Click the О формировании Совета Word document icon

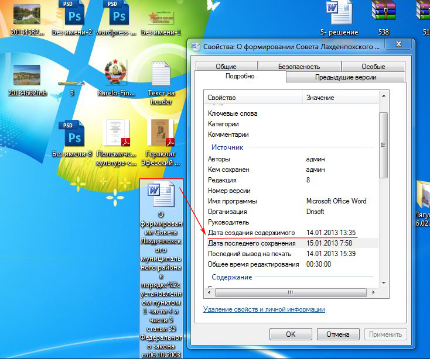pyautogui.click(x=161, y=196)
